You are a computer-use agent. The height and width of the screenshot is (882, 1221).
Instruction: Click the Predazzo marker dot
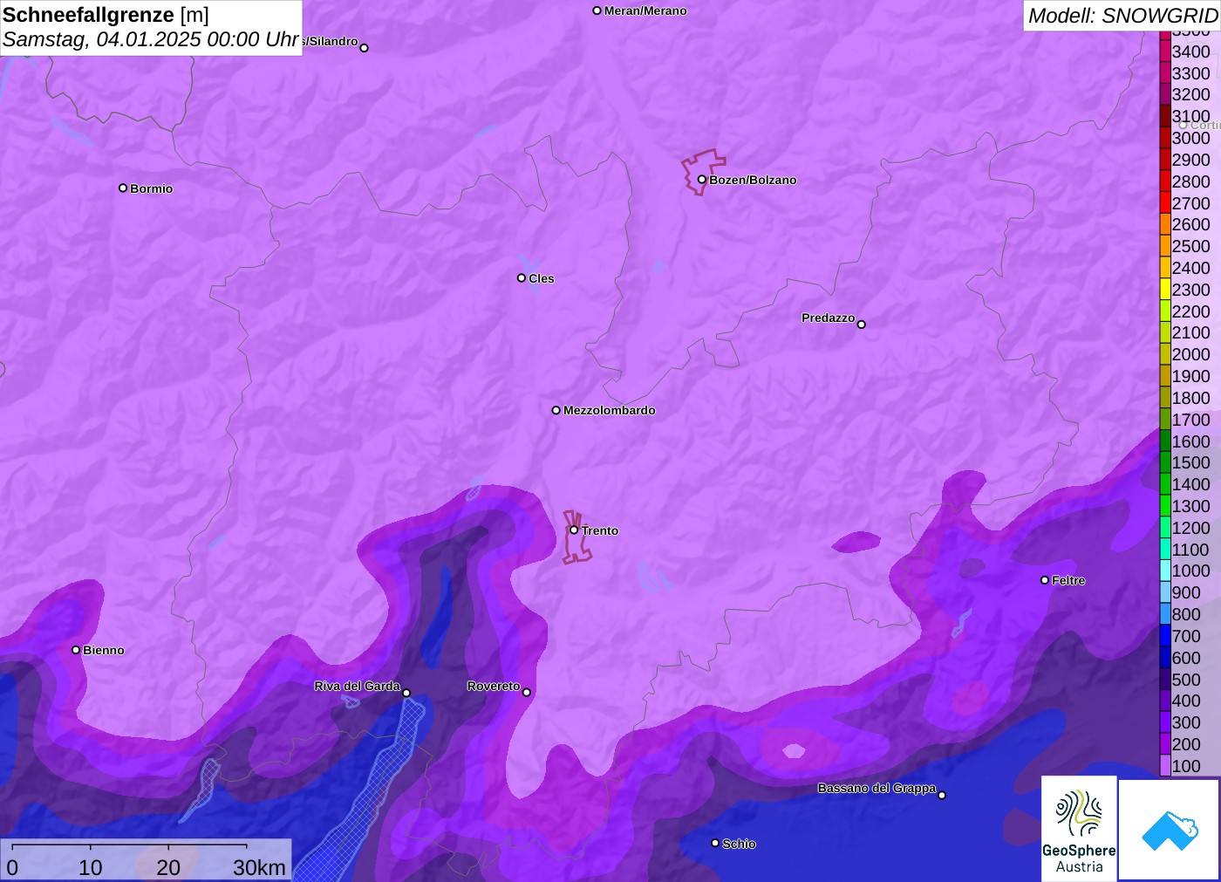click(861, 325)
